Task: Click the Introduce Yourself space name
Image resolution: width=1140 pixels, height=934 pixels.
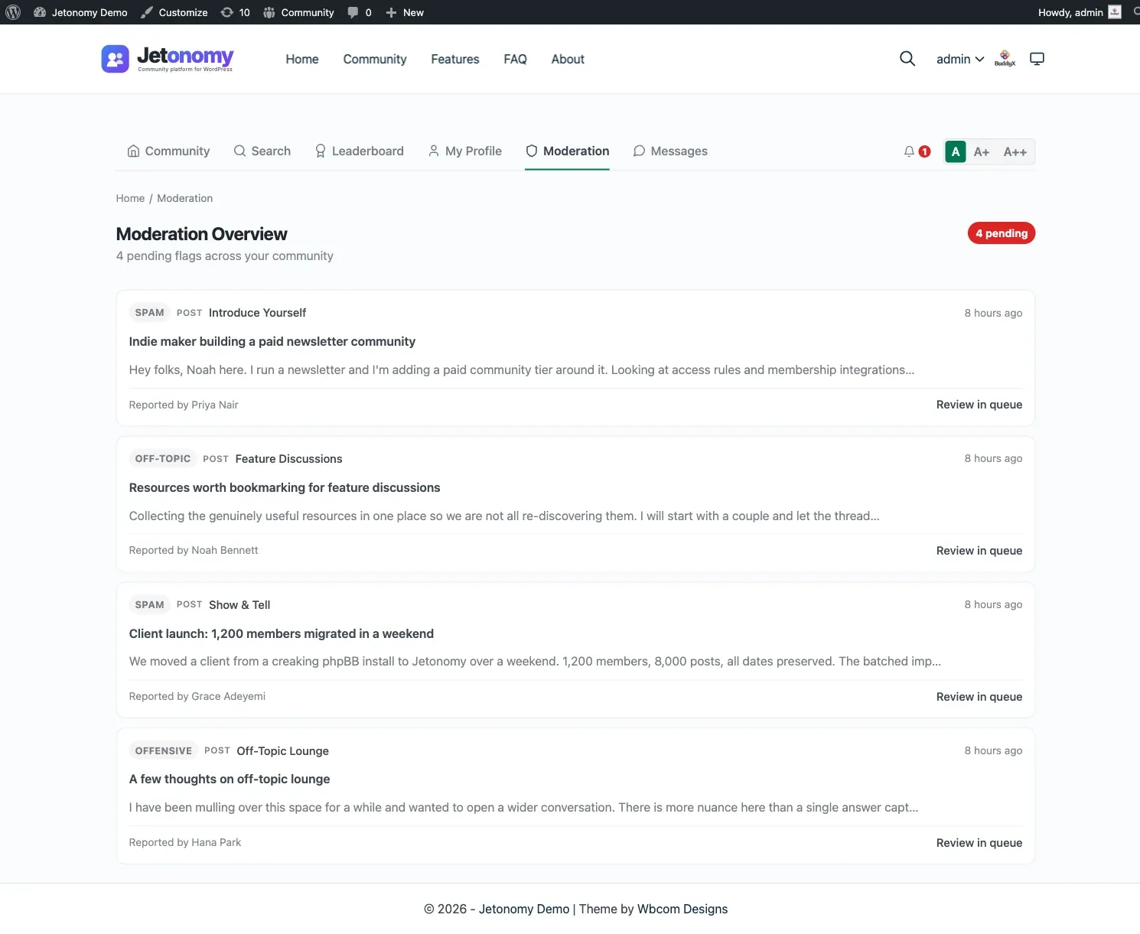Action: [257, 313]
